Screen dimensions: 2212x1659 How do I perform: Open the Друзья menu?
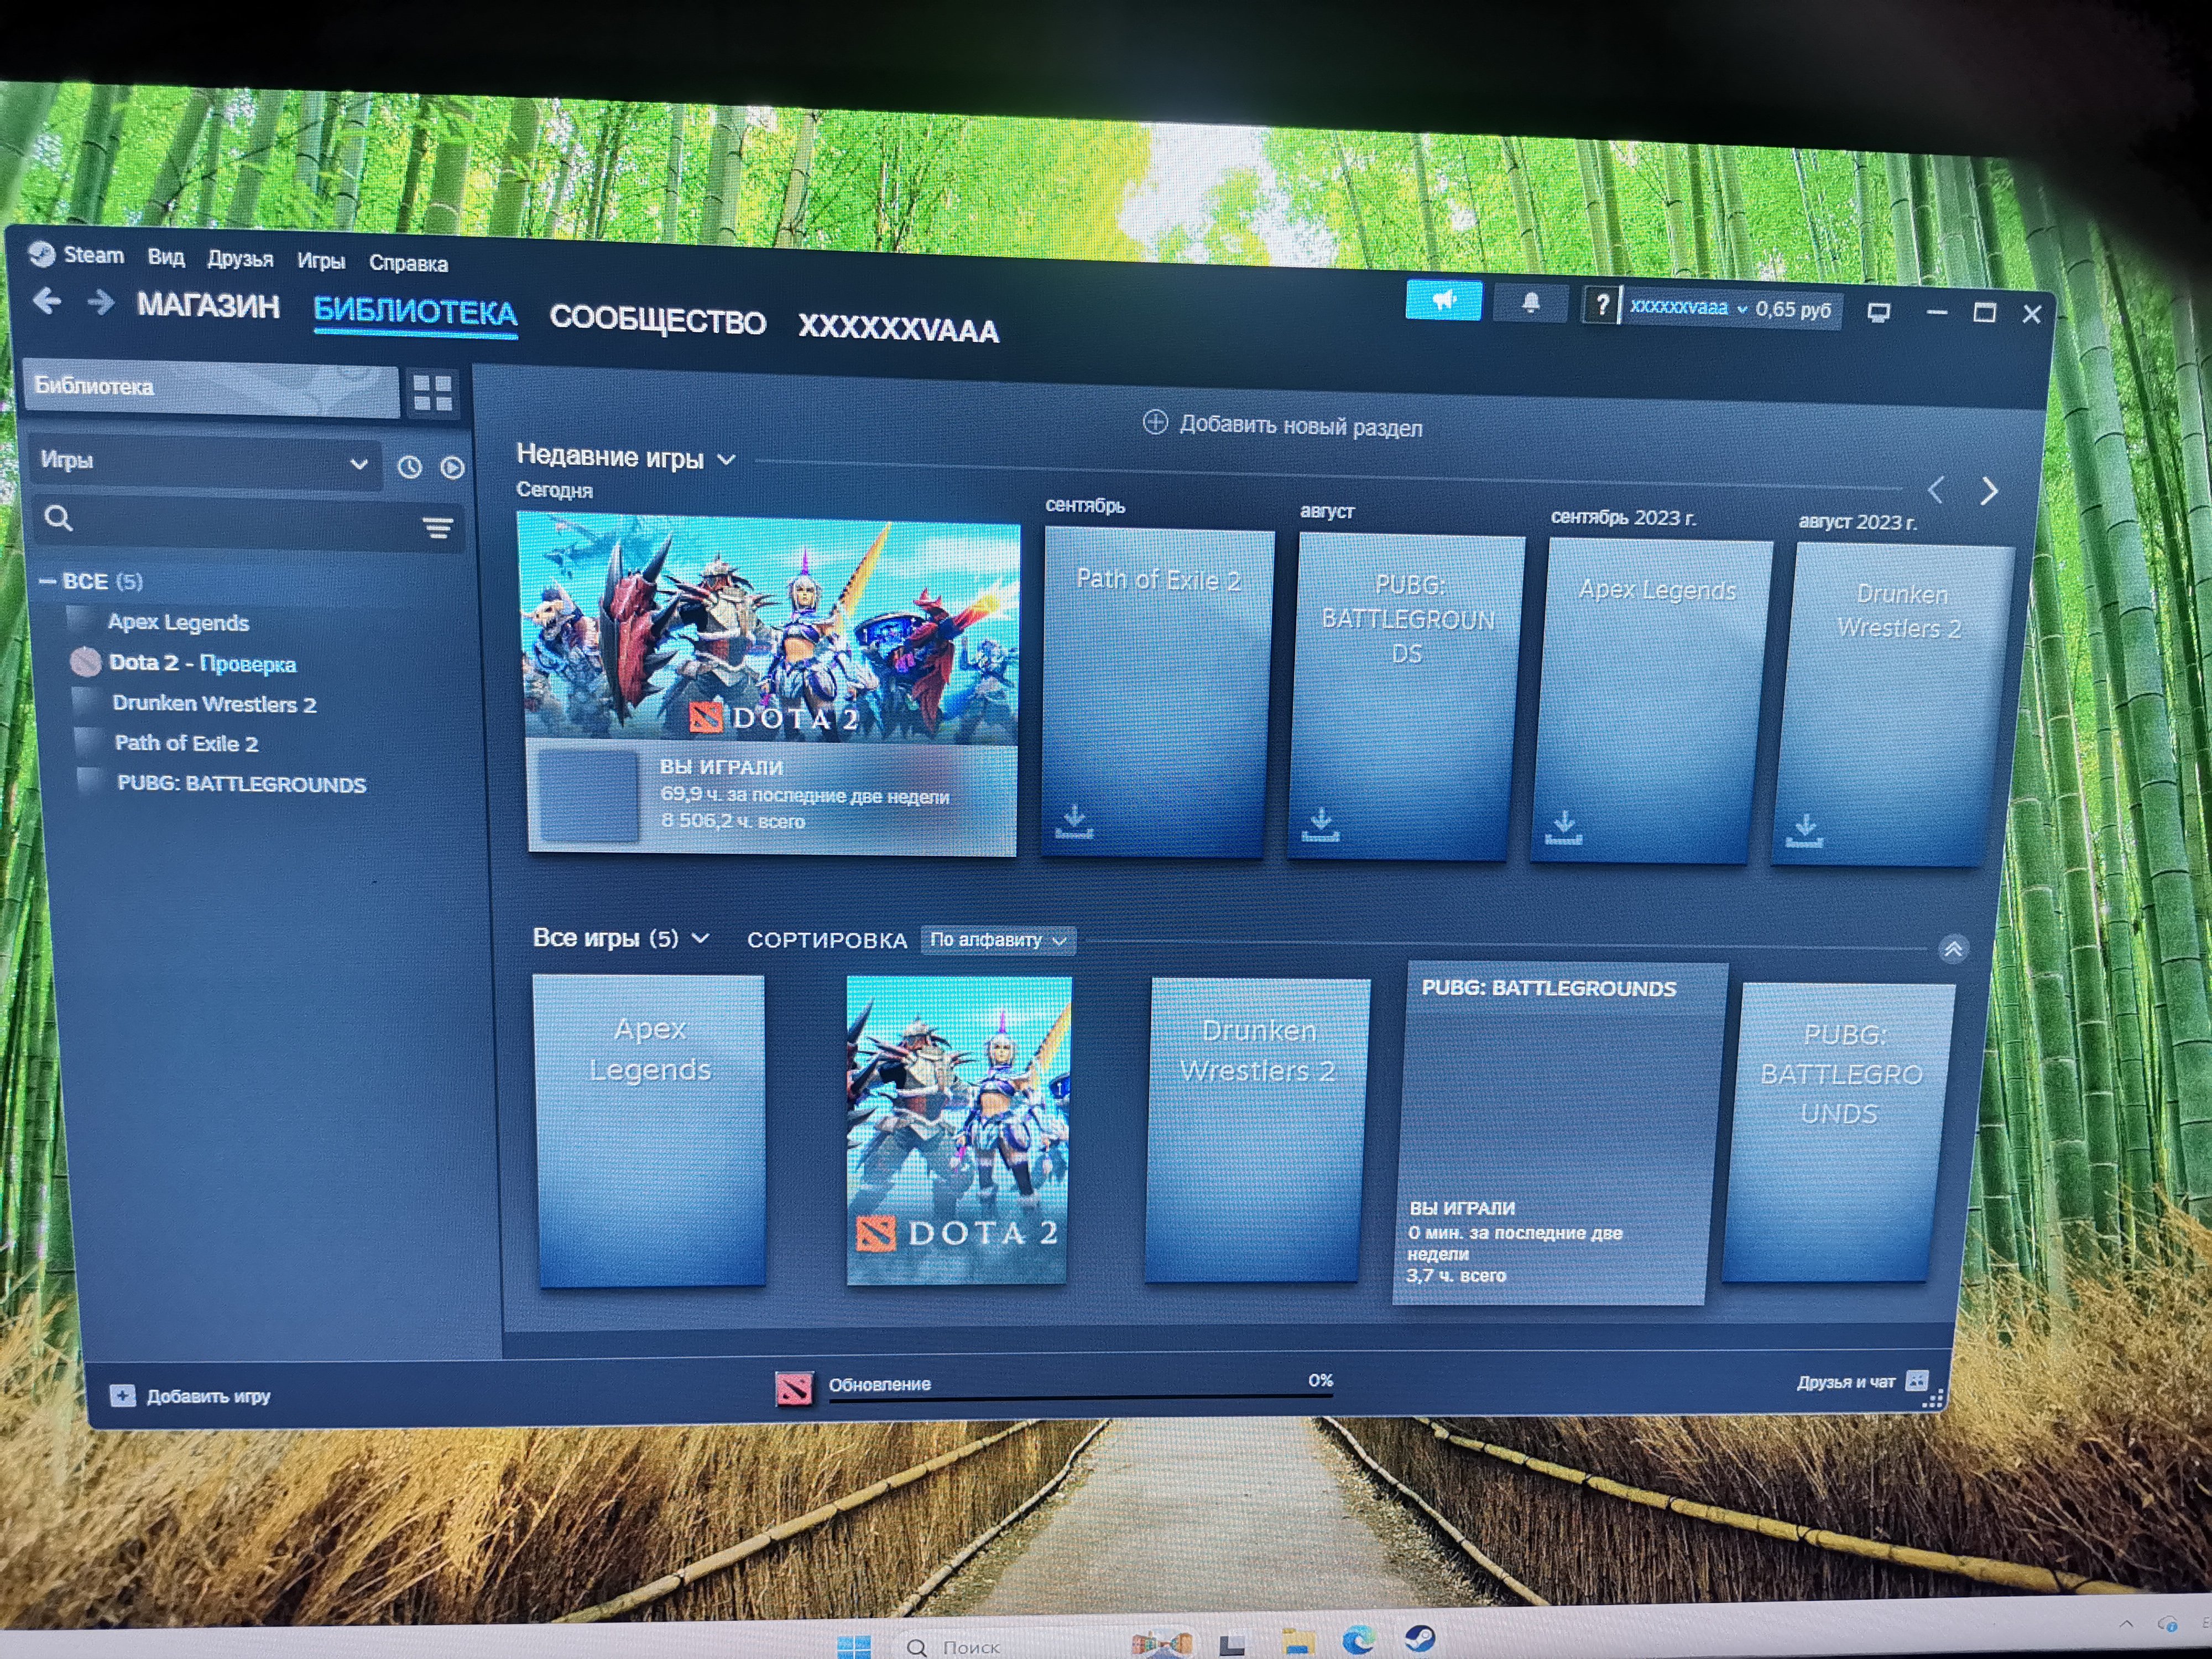(240, 259)
